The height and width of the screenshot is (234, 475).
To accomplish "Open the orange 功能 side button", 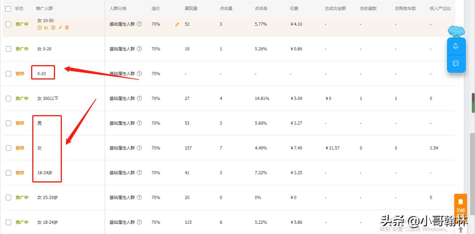I will click(460, 206).
